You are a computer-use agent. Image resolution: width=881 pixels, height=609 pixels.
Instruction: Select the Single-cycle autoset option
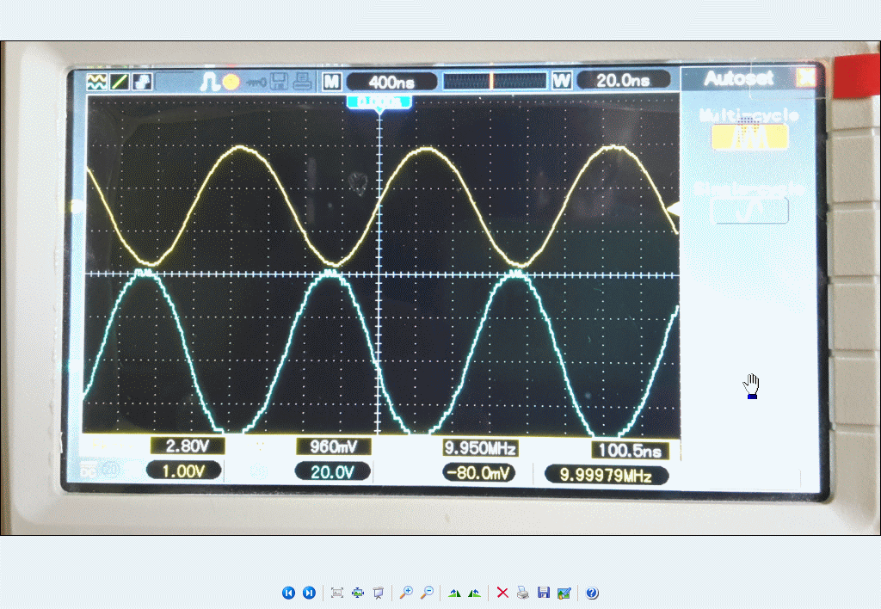[x=750, y=210]
